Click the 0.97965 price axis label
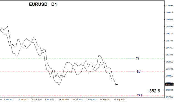Viewport: 174px width, 102px height. coord(169,97)
